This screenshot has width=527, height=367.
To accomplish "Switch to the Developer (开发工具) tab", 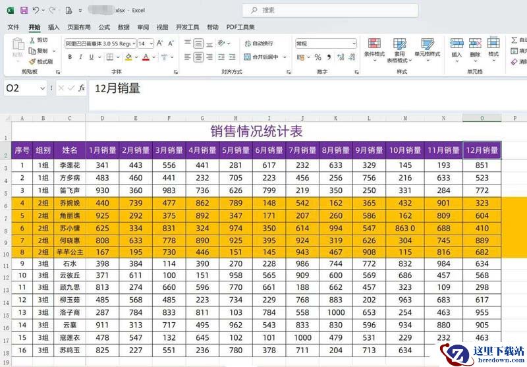I will [187, 27].
